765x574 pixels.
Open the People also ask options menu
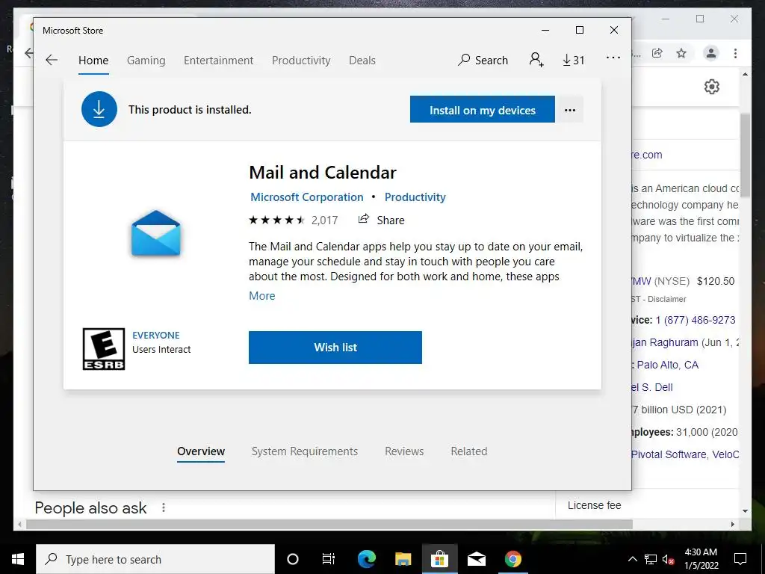tap(164, 508)
